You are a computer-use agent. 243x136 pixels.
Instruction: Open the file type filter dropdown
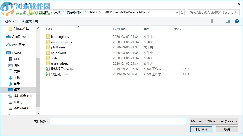point(214,121)
